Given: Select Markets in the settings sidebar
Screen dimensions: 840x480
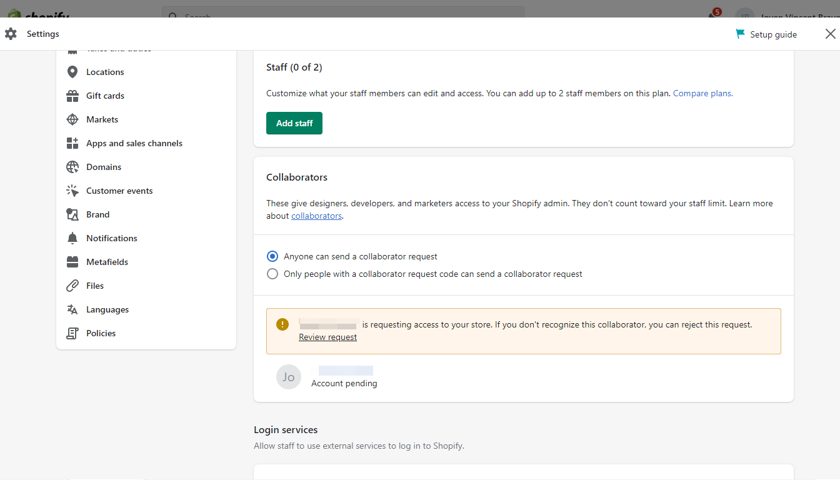Looking at the screenshot, I should (x=102, y=119).
